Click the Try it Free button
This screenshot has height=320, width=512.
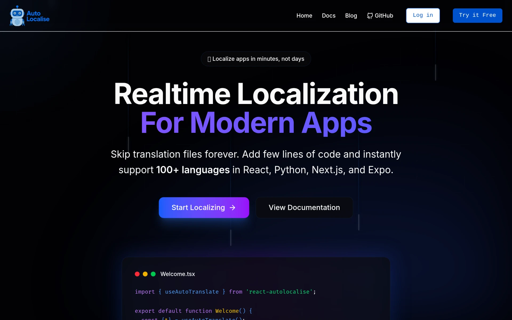pyautogui.click(x=477, y=15)
